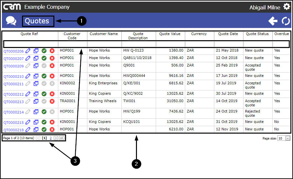Open quote link QT0000215
The height and width of the screenshot is (179, 293).
(14, 123)
